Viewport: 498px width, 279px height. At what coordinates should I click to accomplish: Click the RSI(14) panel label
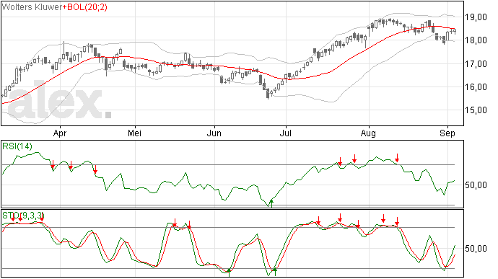pos(17,146)
